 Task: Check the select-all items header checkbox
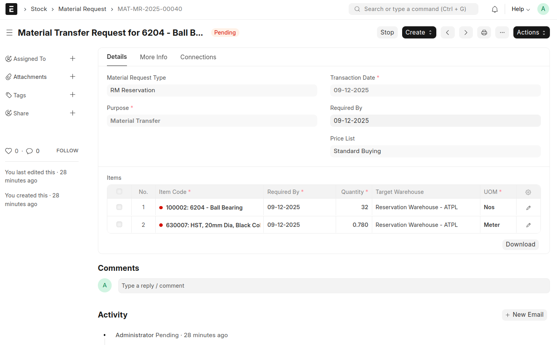(x=119, y=192)
